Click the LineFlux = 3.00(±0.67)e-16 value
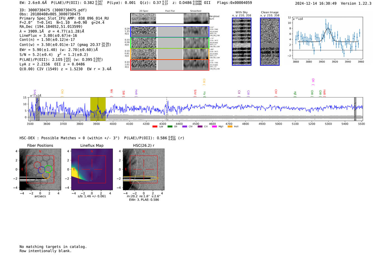391x266 pixels. point(48,36)
